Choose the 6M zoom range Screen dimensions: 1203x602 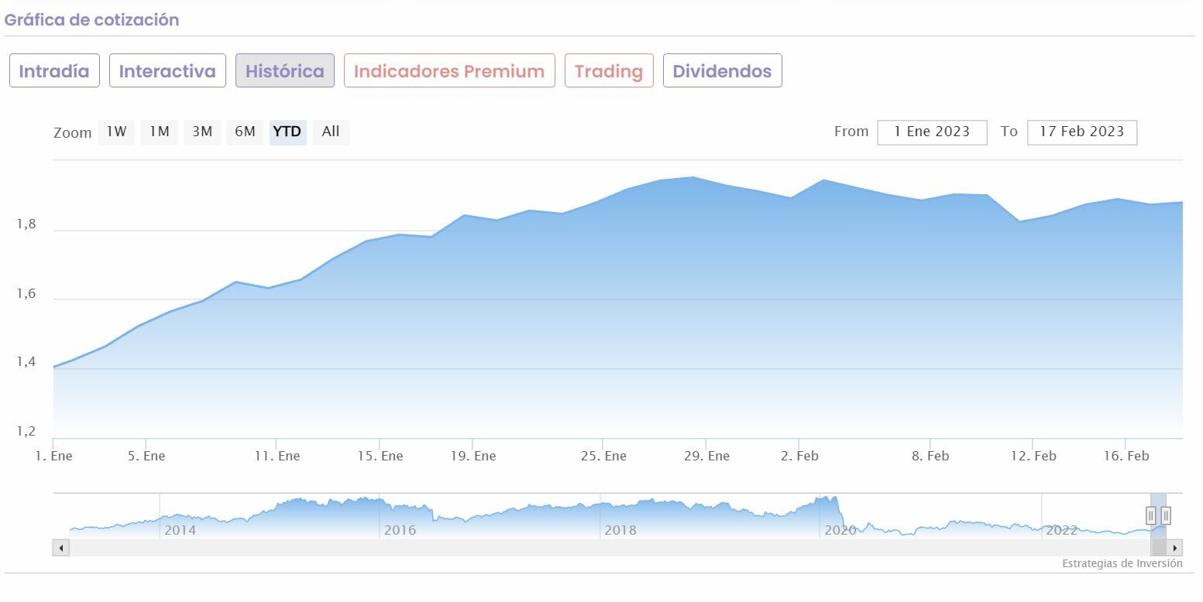coord(245,132)
